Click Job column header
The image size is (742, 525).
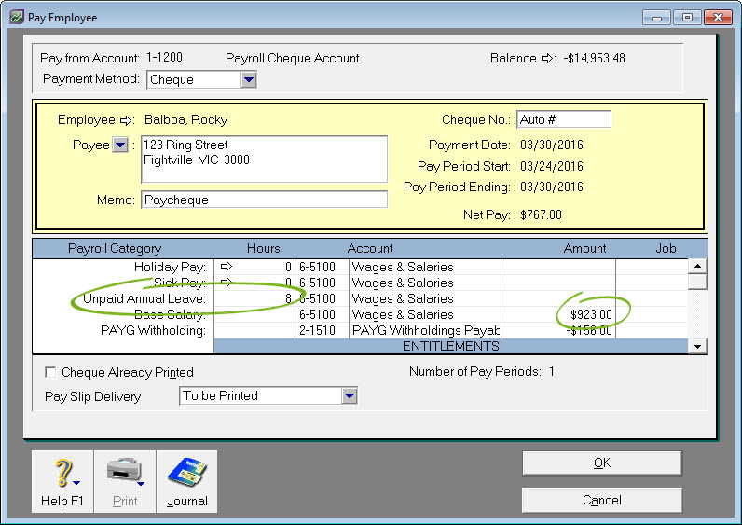(666, 248)
